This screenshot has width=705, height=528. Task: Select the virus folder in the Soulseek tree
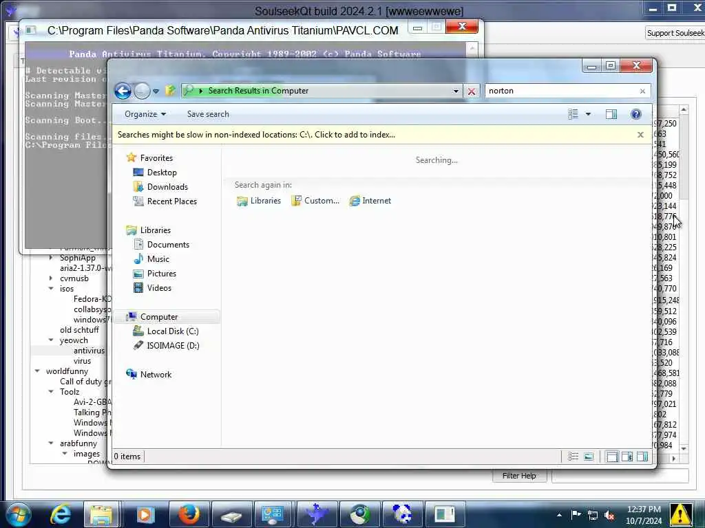83,361
